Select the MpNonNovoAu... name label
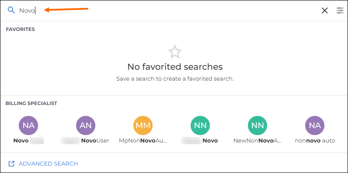 point(143,141)
